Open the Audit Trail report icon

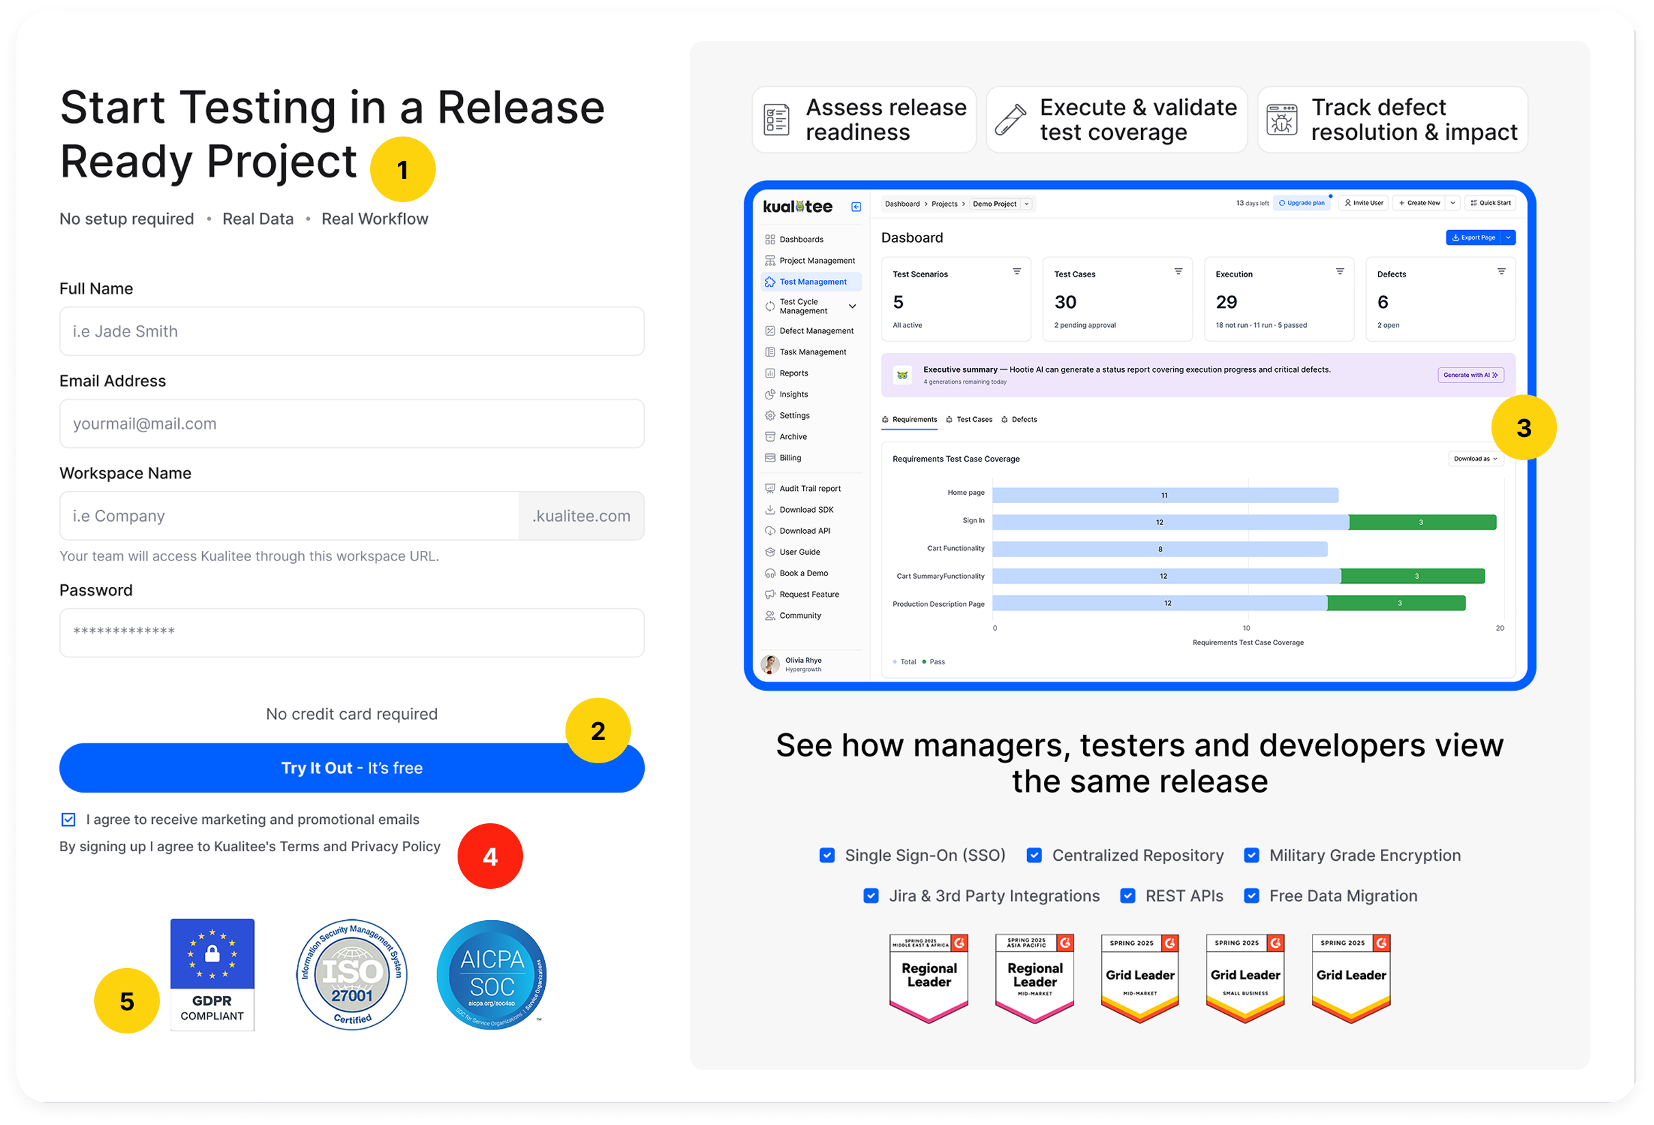[770, 489]
